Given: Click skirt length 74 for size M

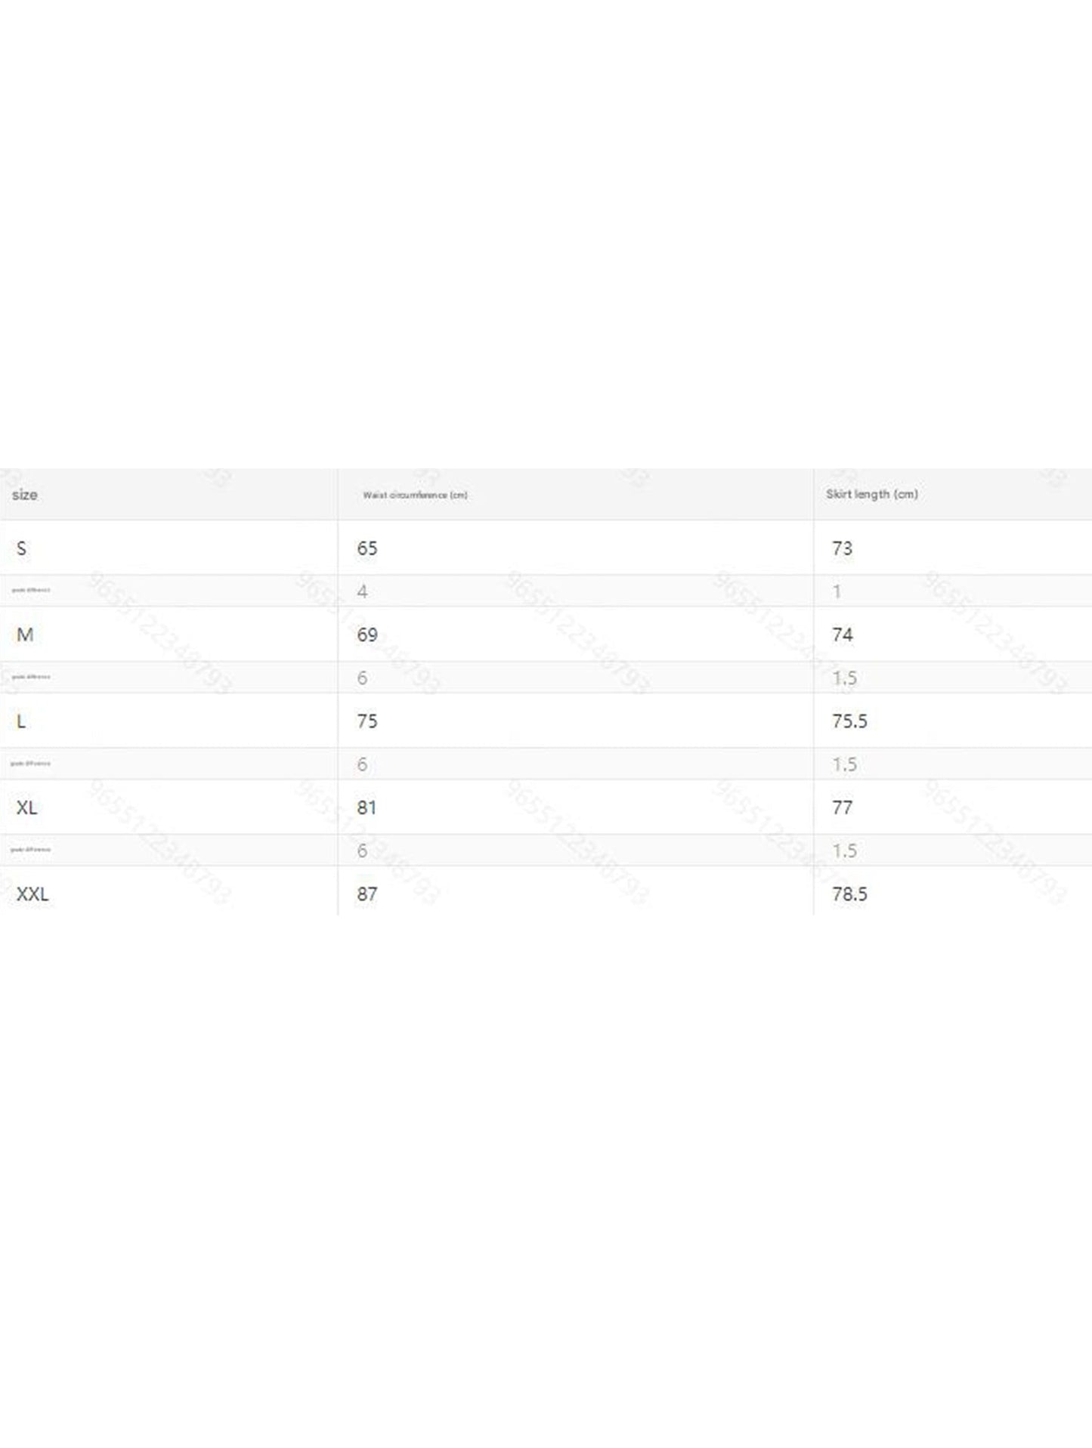Looking at the screenshot, I should point(842,634).
